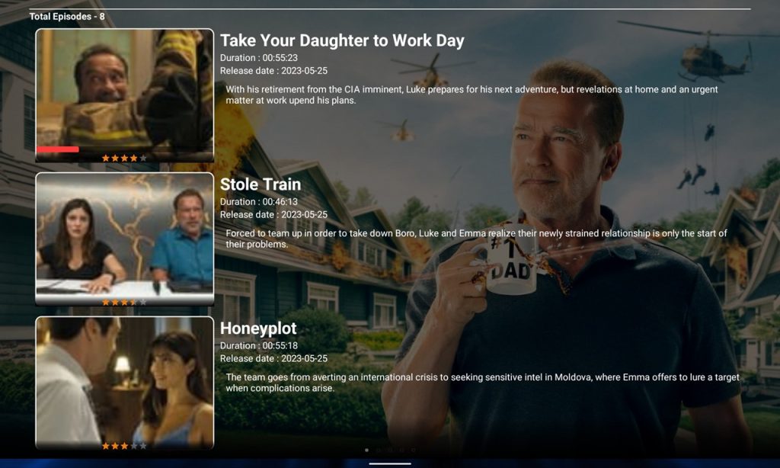
Task: Click the first star under the Stole Train thumbnail
Action: 106,302
